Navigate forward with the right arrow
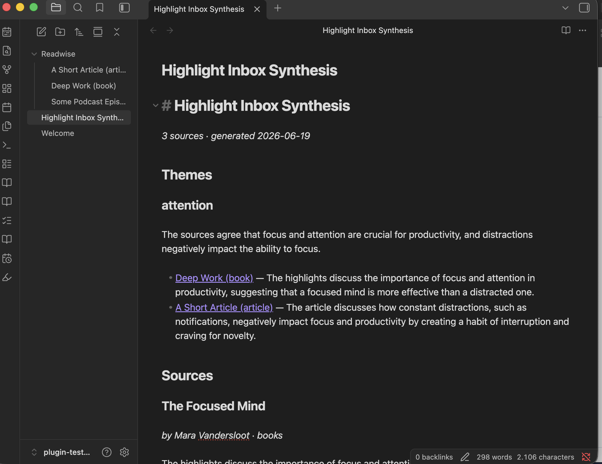602x464 pixels. [170, 30]
